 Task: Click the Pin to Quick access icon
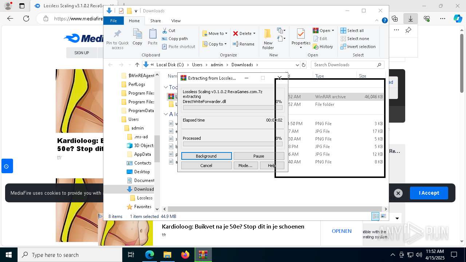point(117,39)
